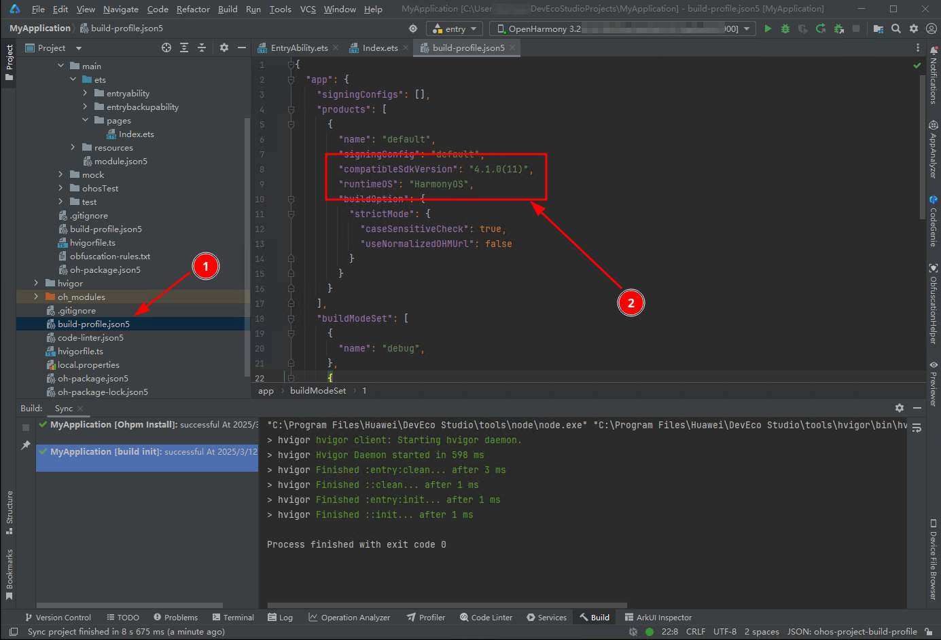The image size is (941, 640).
Task: Open Previewer side panel
Action: pos(934,383)
